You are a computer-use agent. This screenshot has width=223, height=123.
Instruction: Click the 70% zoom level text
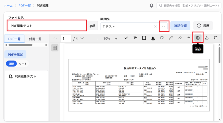pyautogui.click(x=107, y=39)
